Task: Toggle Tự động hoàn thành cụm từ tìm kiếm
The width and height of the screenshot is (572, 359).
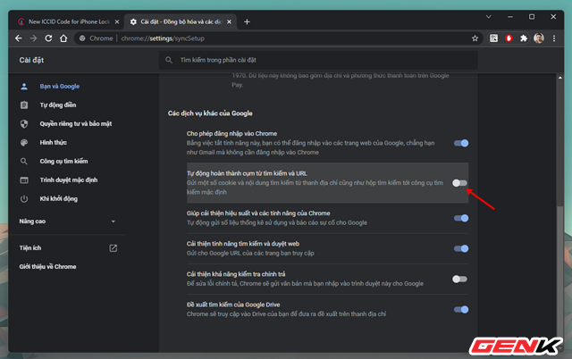Action: coord(459,183)
